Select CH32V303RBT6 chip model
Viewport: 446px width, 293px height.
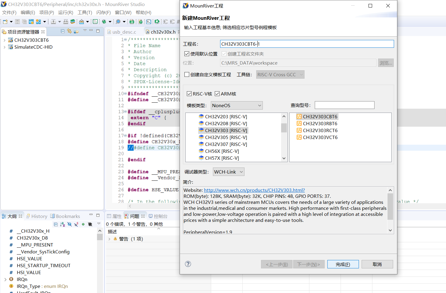tap(317, 123)
